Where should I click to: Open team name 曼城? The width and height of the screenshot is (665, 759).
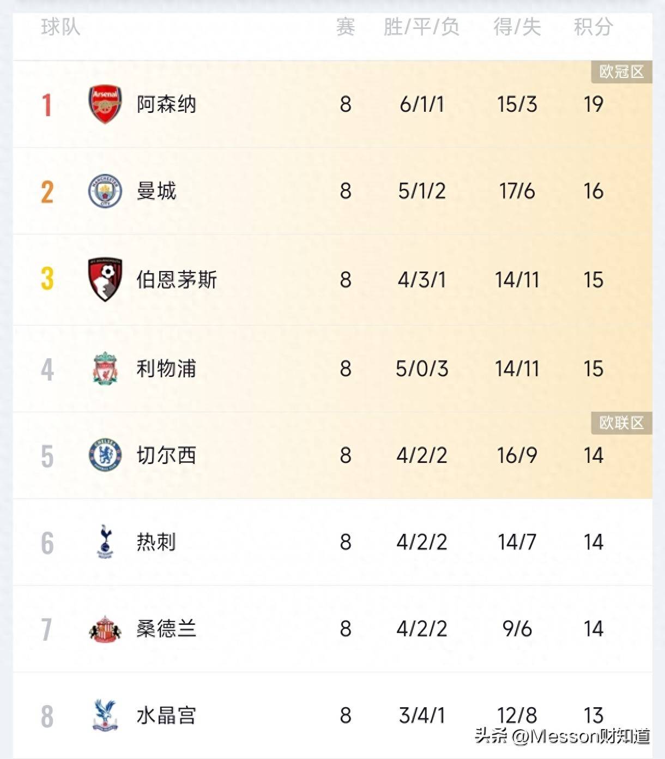pyautogui.click(x=156, y=191)
